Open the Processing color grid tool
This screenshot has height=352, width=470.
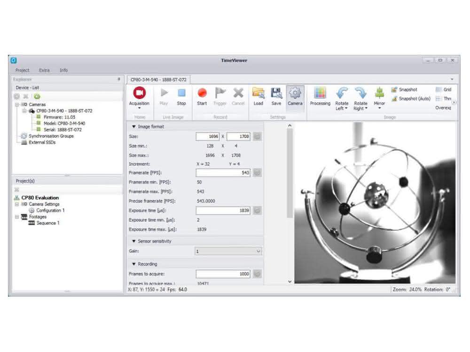320,93
